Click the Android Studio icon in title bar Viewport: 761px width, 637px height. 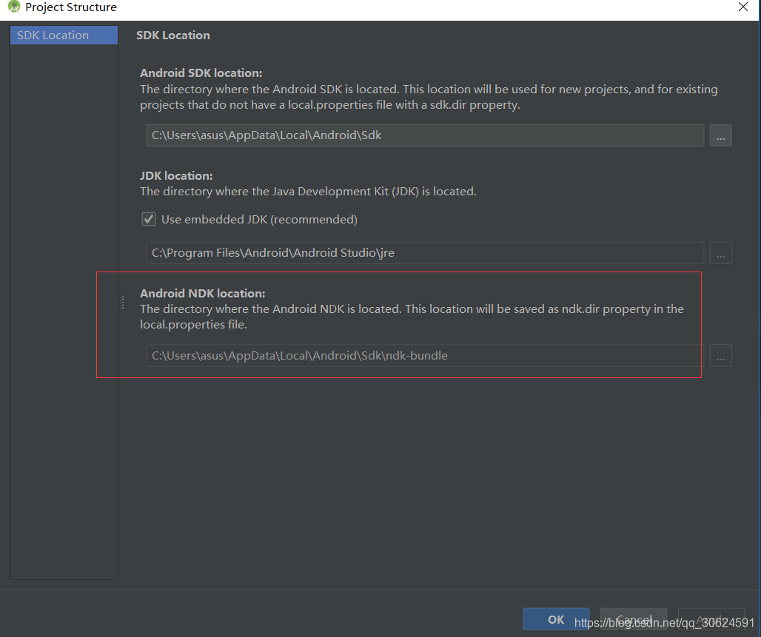(13, 7)
